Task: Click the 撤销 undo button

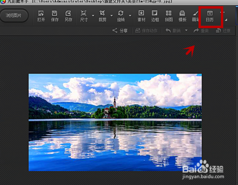Action: coord(173,31)
